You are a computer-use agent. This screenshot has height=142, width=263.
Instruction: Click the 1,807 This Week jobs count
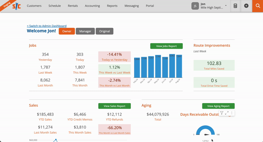pos(80,67)
